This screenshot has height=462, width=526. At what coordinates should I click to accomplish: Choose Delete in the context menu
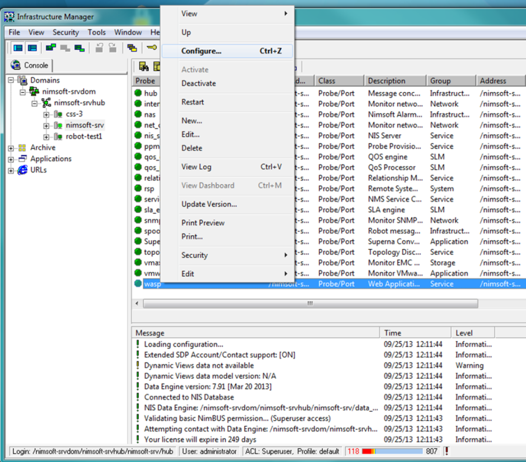[227, 148]
